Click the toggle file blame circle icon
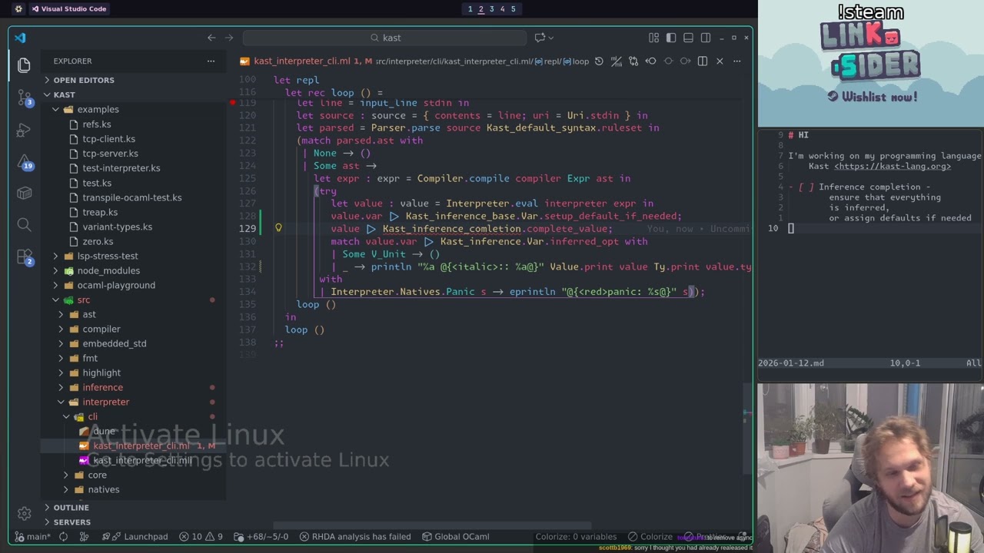 click(x=668, y=61)
